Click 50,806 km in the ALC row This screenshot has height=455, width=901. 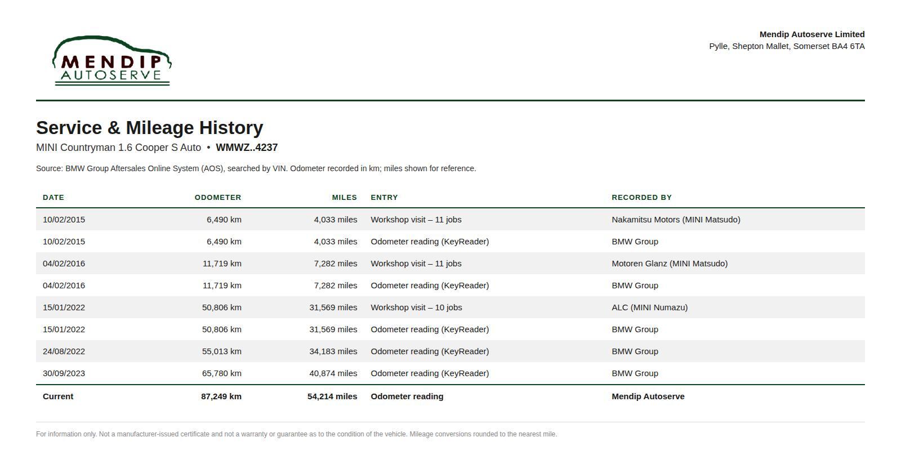coord(222,307)
